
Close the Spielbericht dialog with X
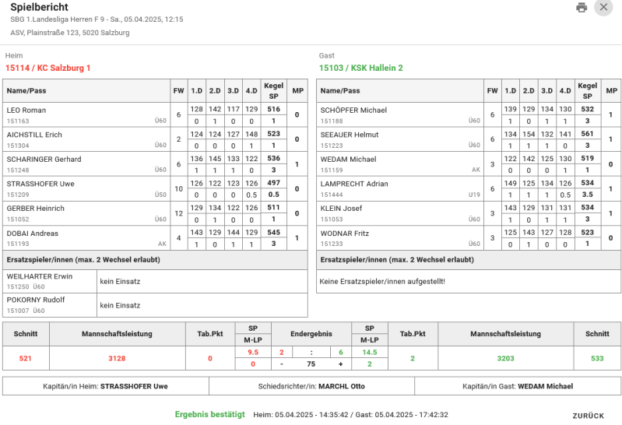point(603,7)
